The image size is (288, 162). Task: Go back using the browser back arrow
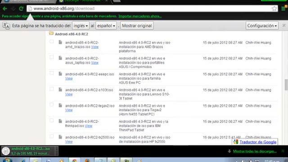point(5,9)
